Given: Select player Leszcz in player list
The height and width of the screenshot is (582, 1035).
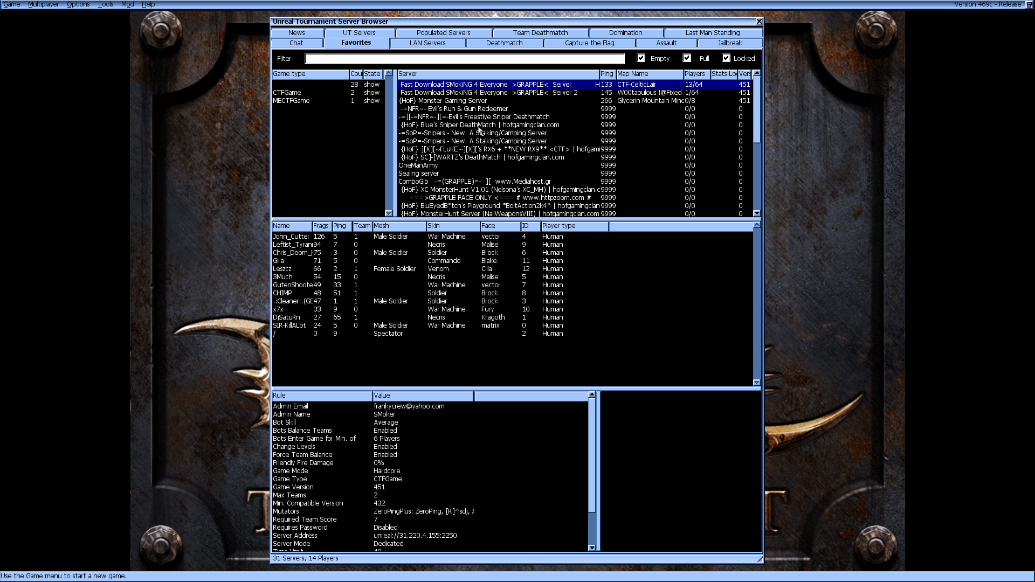Looking at the screenshot, I should pyautogui.click(x=512, y=269).
